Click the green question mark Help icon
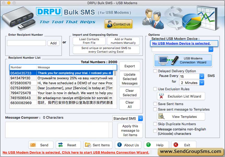This screenshot has width=225, height=157. (148, 145)
